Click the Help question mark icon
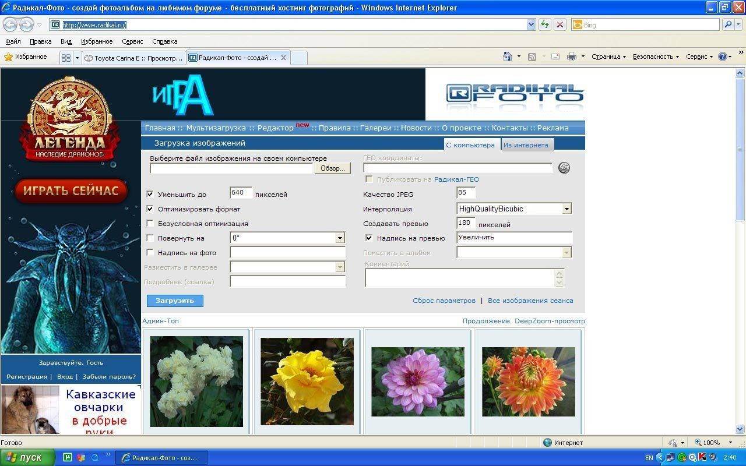746x466 pixels. coord(723,57)
